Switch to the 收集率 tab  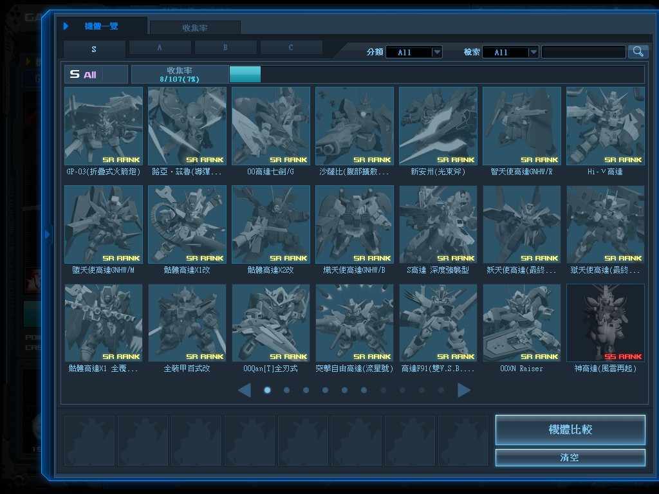[x=195, y=28]
